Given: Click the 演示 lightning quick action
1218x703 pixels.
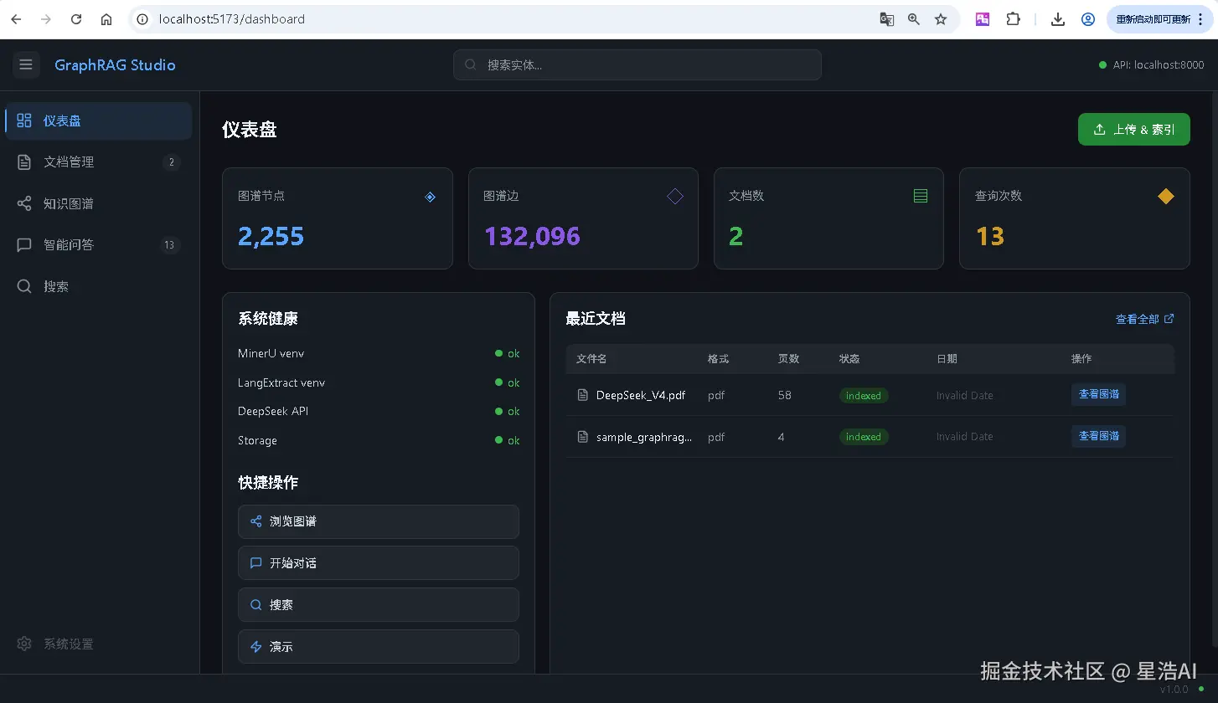Looking at the screenshot, I should click(x=378, y=647).
